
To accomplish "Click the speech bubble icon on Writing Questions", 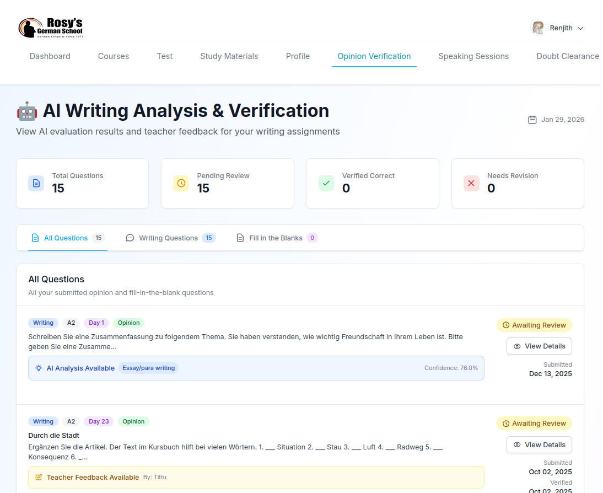I will point(130,238).
